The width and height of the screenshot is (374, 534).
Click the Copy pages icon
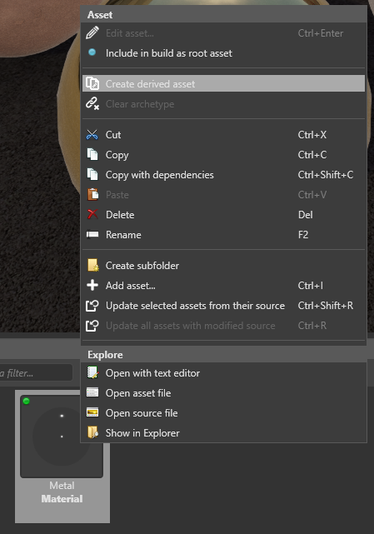[92, 155]
